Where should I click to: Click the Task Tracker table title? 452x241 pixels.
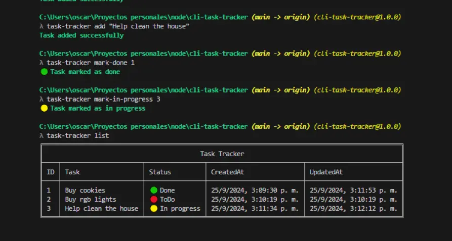[222, 154]
